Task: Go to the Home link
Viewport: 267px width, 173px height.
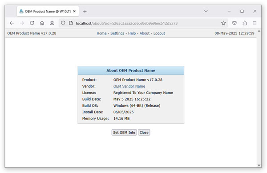Action: pos(101,33)
